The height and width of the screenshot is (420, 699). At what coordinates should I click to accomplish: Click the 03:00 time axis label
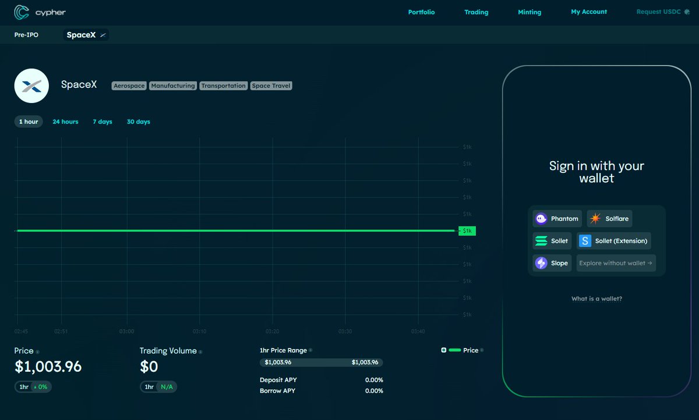126,331
